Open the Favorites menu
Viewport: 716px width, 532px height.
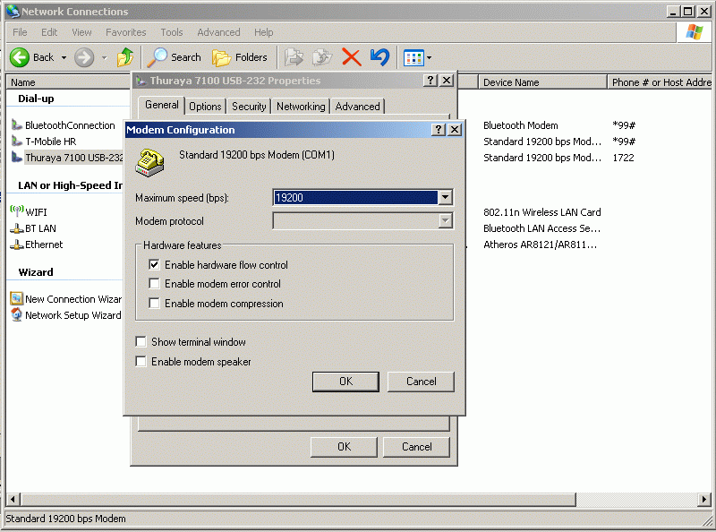[x=126, y=32]
